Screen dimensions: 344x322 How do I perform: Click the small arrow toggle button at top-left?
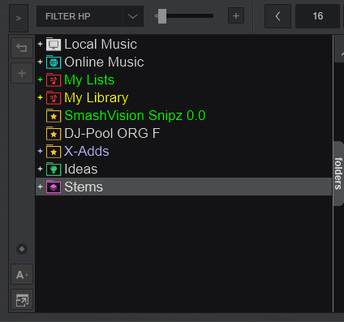pyautogui.click(x=19, y=19)
